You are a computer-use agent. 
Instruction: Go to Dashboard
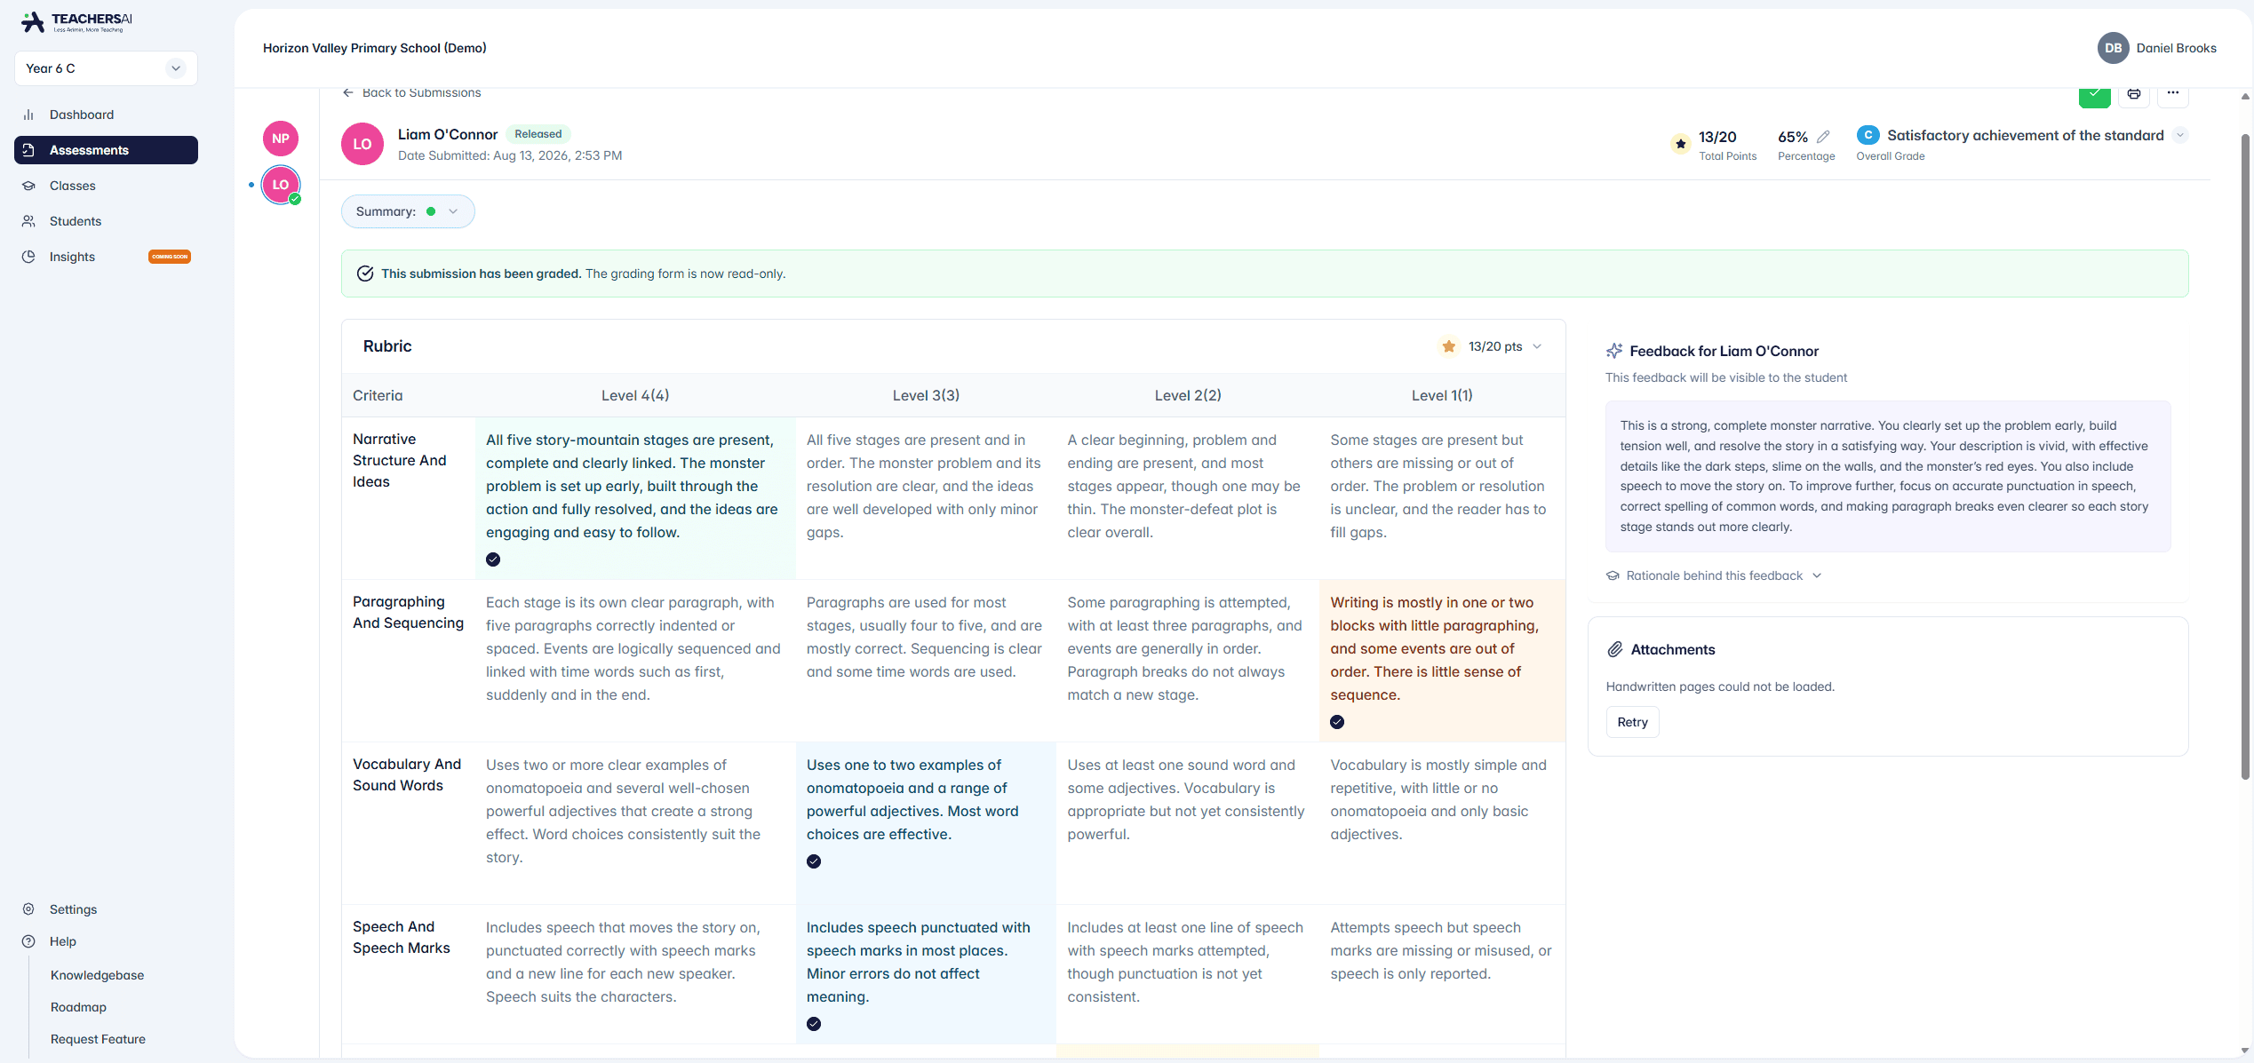tap(106, 115)
